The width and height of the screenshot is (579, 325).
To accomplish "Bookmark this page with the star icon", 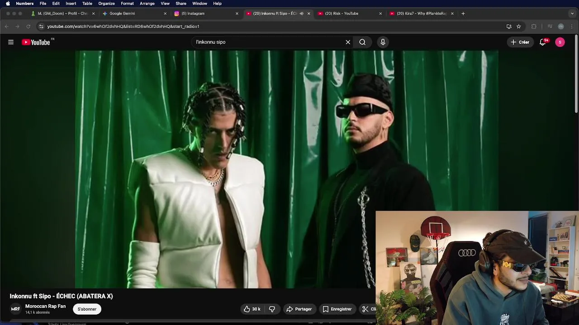I will pos(519,26).
